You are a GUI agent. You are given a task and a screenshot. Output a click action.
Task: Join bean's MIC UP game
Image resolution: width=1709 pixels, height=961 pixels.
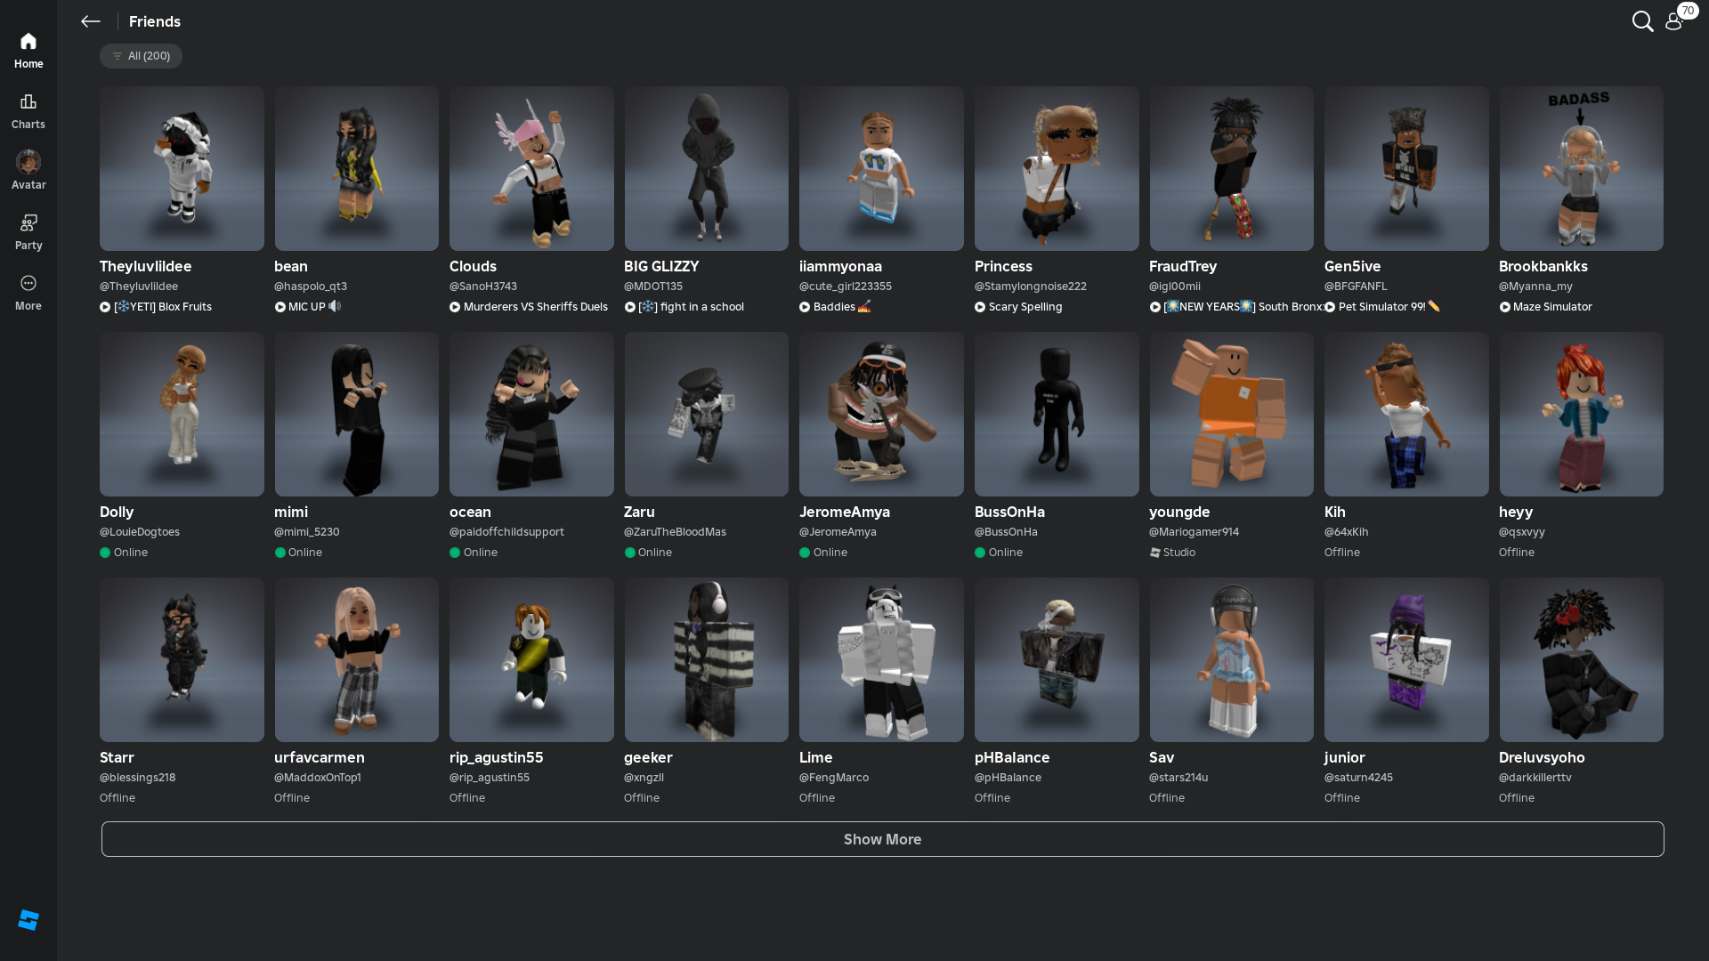(307, 307)
